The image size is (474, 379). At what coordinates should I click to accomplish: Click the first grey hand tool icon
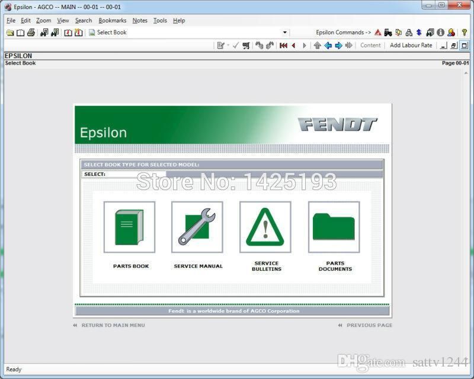[x=259, y=46]
